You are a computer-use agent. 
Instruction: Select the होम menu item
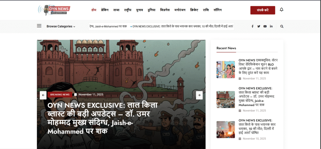point(94,10)
